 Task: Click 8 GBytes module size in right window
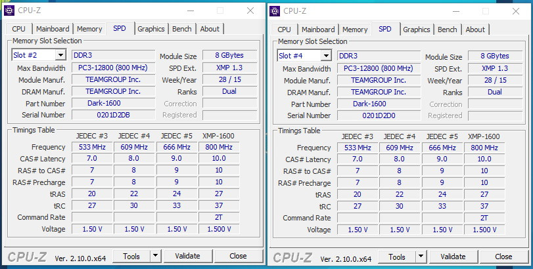coord(495,56)
